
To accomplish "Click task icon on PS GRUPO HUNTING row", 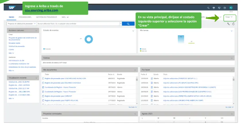I will point(152,83).
